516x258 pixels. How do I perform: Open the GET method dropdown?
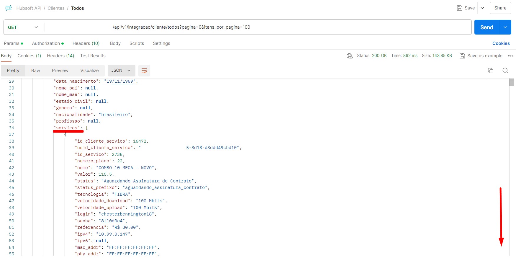[23, 27]
